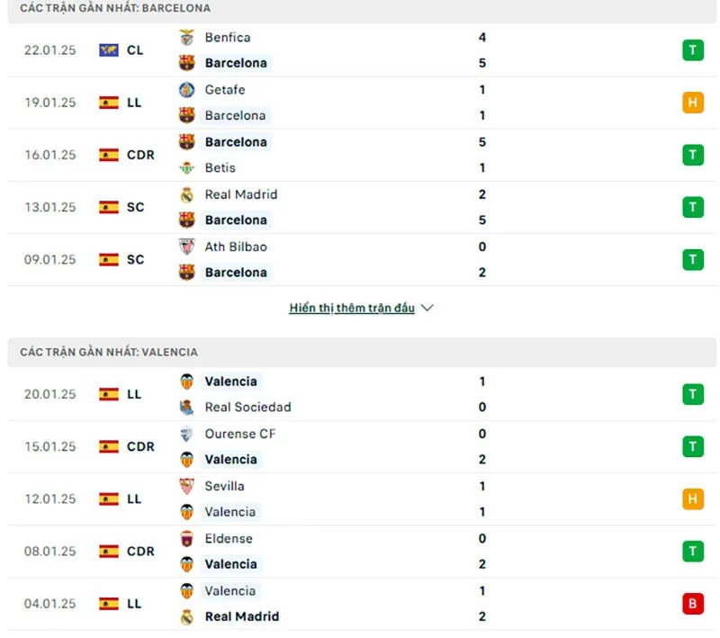Click the red B badge for Valencia vs Real Madrid
720x638 pixels.
[x=693, y=604]
